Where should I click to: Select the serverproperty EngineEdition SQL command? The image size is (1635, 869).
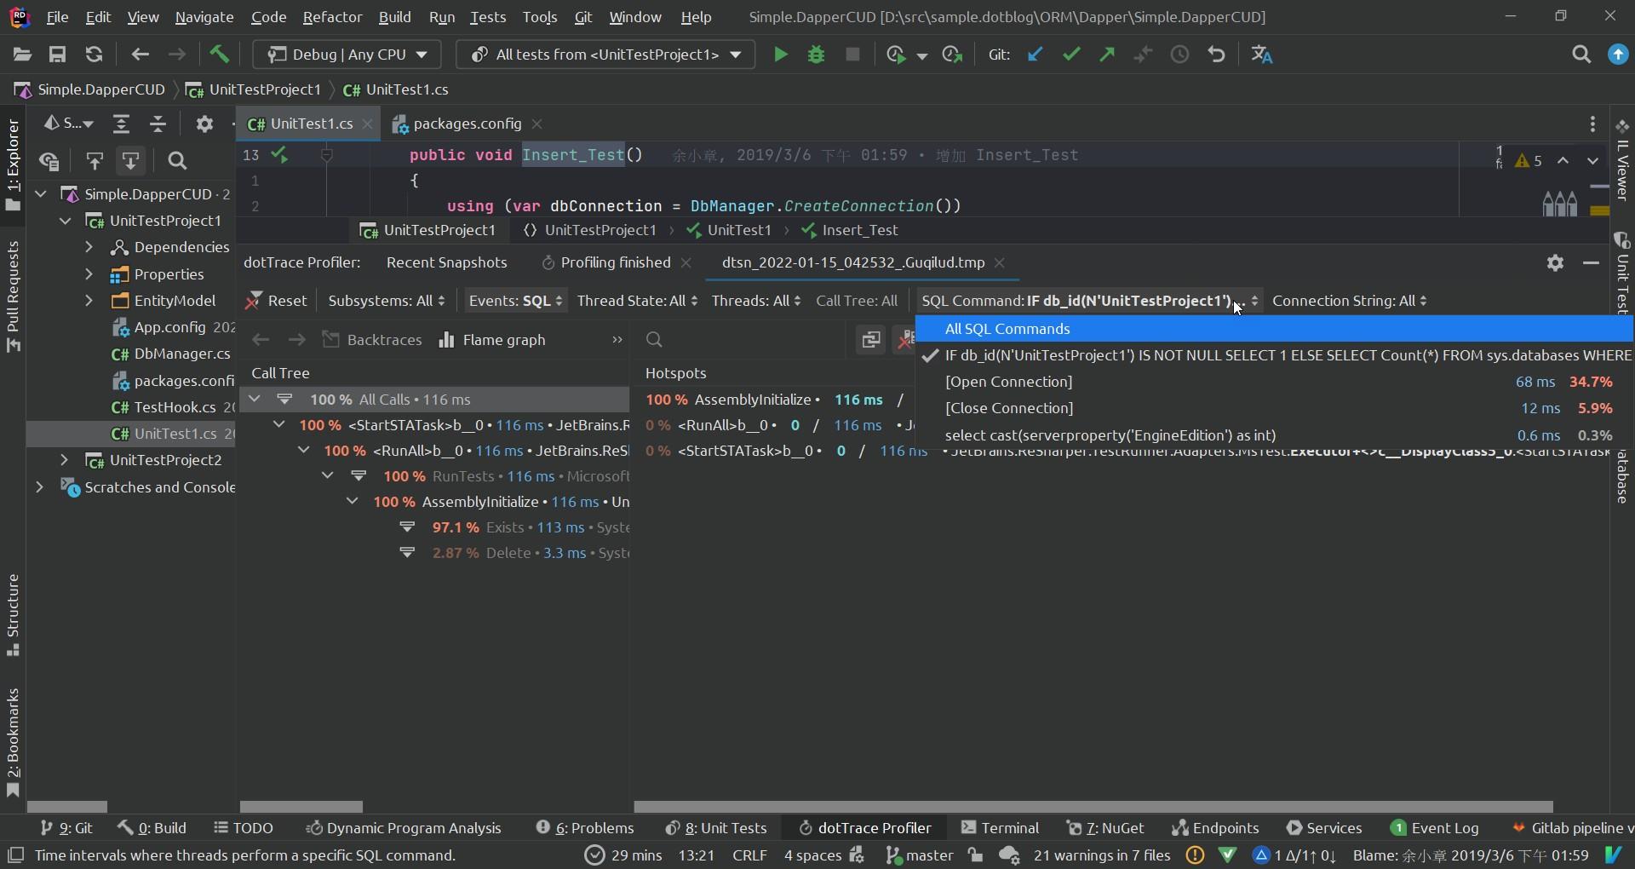point(1274,434)
